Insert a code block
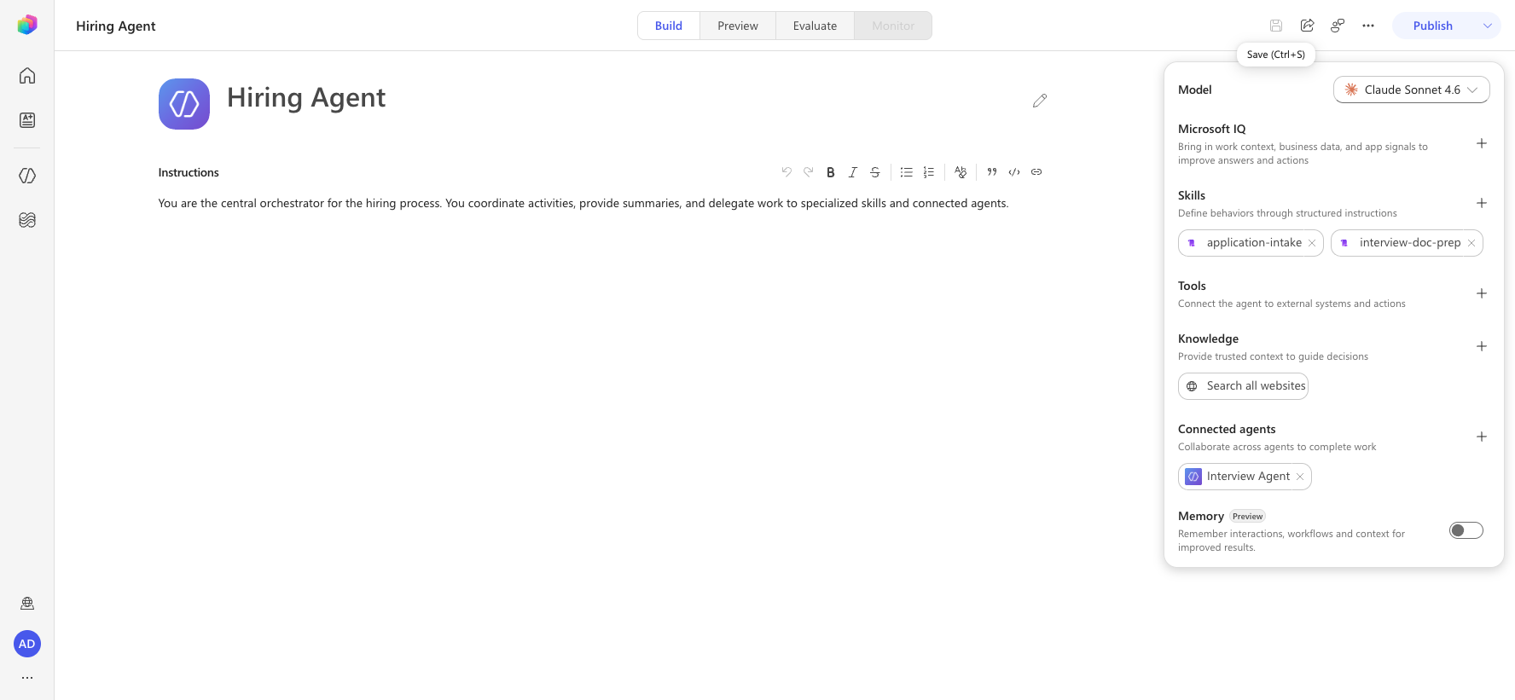The width and height of the screenshot is (1515, 700). pos(1014,172)
